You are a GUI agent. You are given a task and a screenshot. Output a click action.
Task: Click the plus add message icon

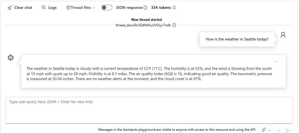(x=279, y=130)
